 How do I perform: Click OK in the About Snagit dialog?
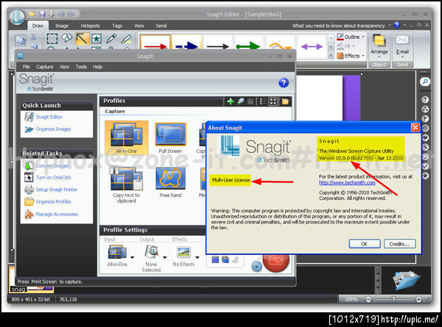pos(365,244)
